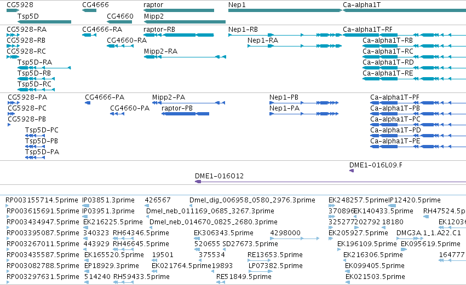The image size is (466, 285).
Task: Click protein Tsp5D-PB
Action: (41, 141)
